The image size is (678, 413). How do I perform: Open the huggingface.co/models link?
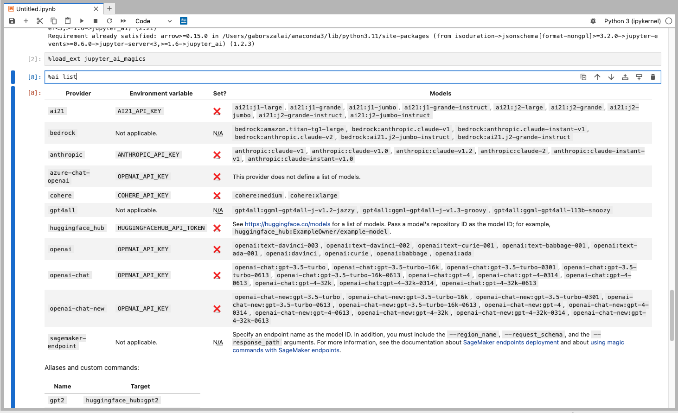(288, 224)
